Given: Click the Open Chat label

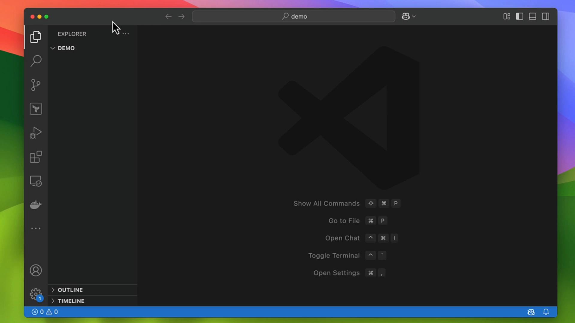Looking at the screenshot, I should tap(342, 238).
